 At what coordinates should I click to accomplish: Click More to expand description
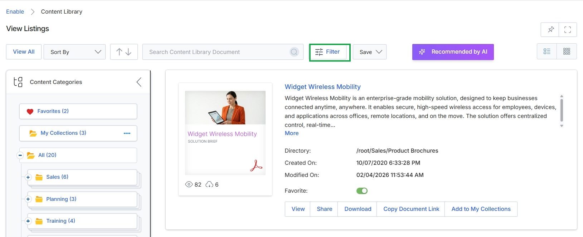pos(292,133)
